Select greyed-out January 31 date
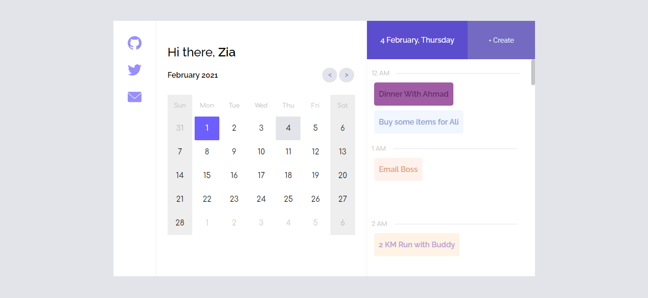The height and width of the screenshot is (298, 648). 180,128
